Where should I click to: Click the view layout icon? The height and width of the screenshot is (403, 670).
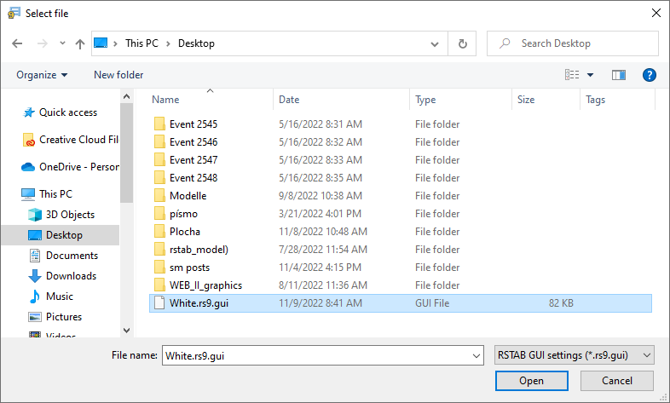572,75
